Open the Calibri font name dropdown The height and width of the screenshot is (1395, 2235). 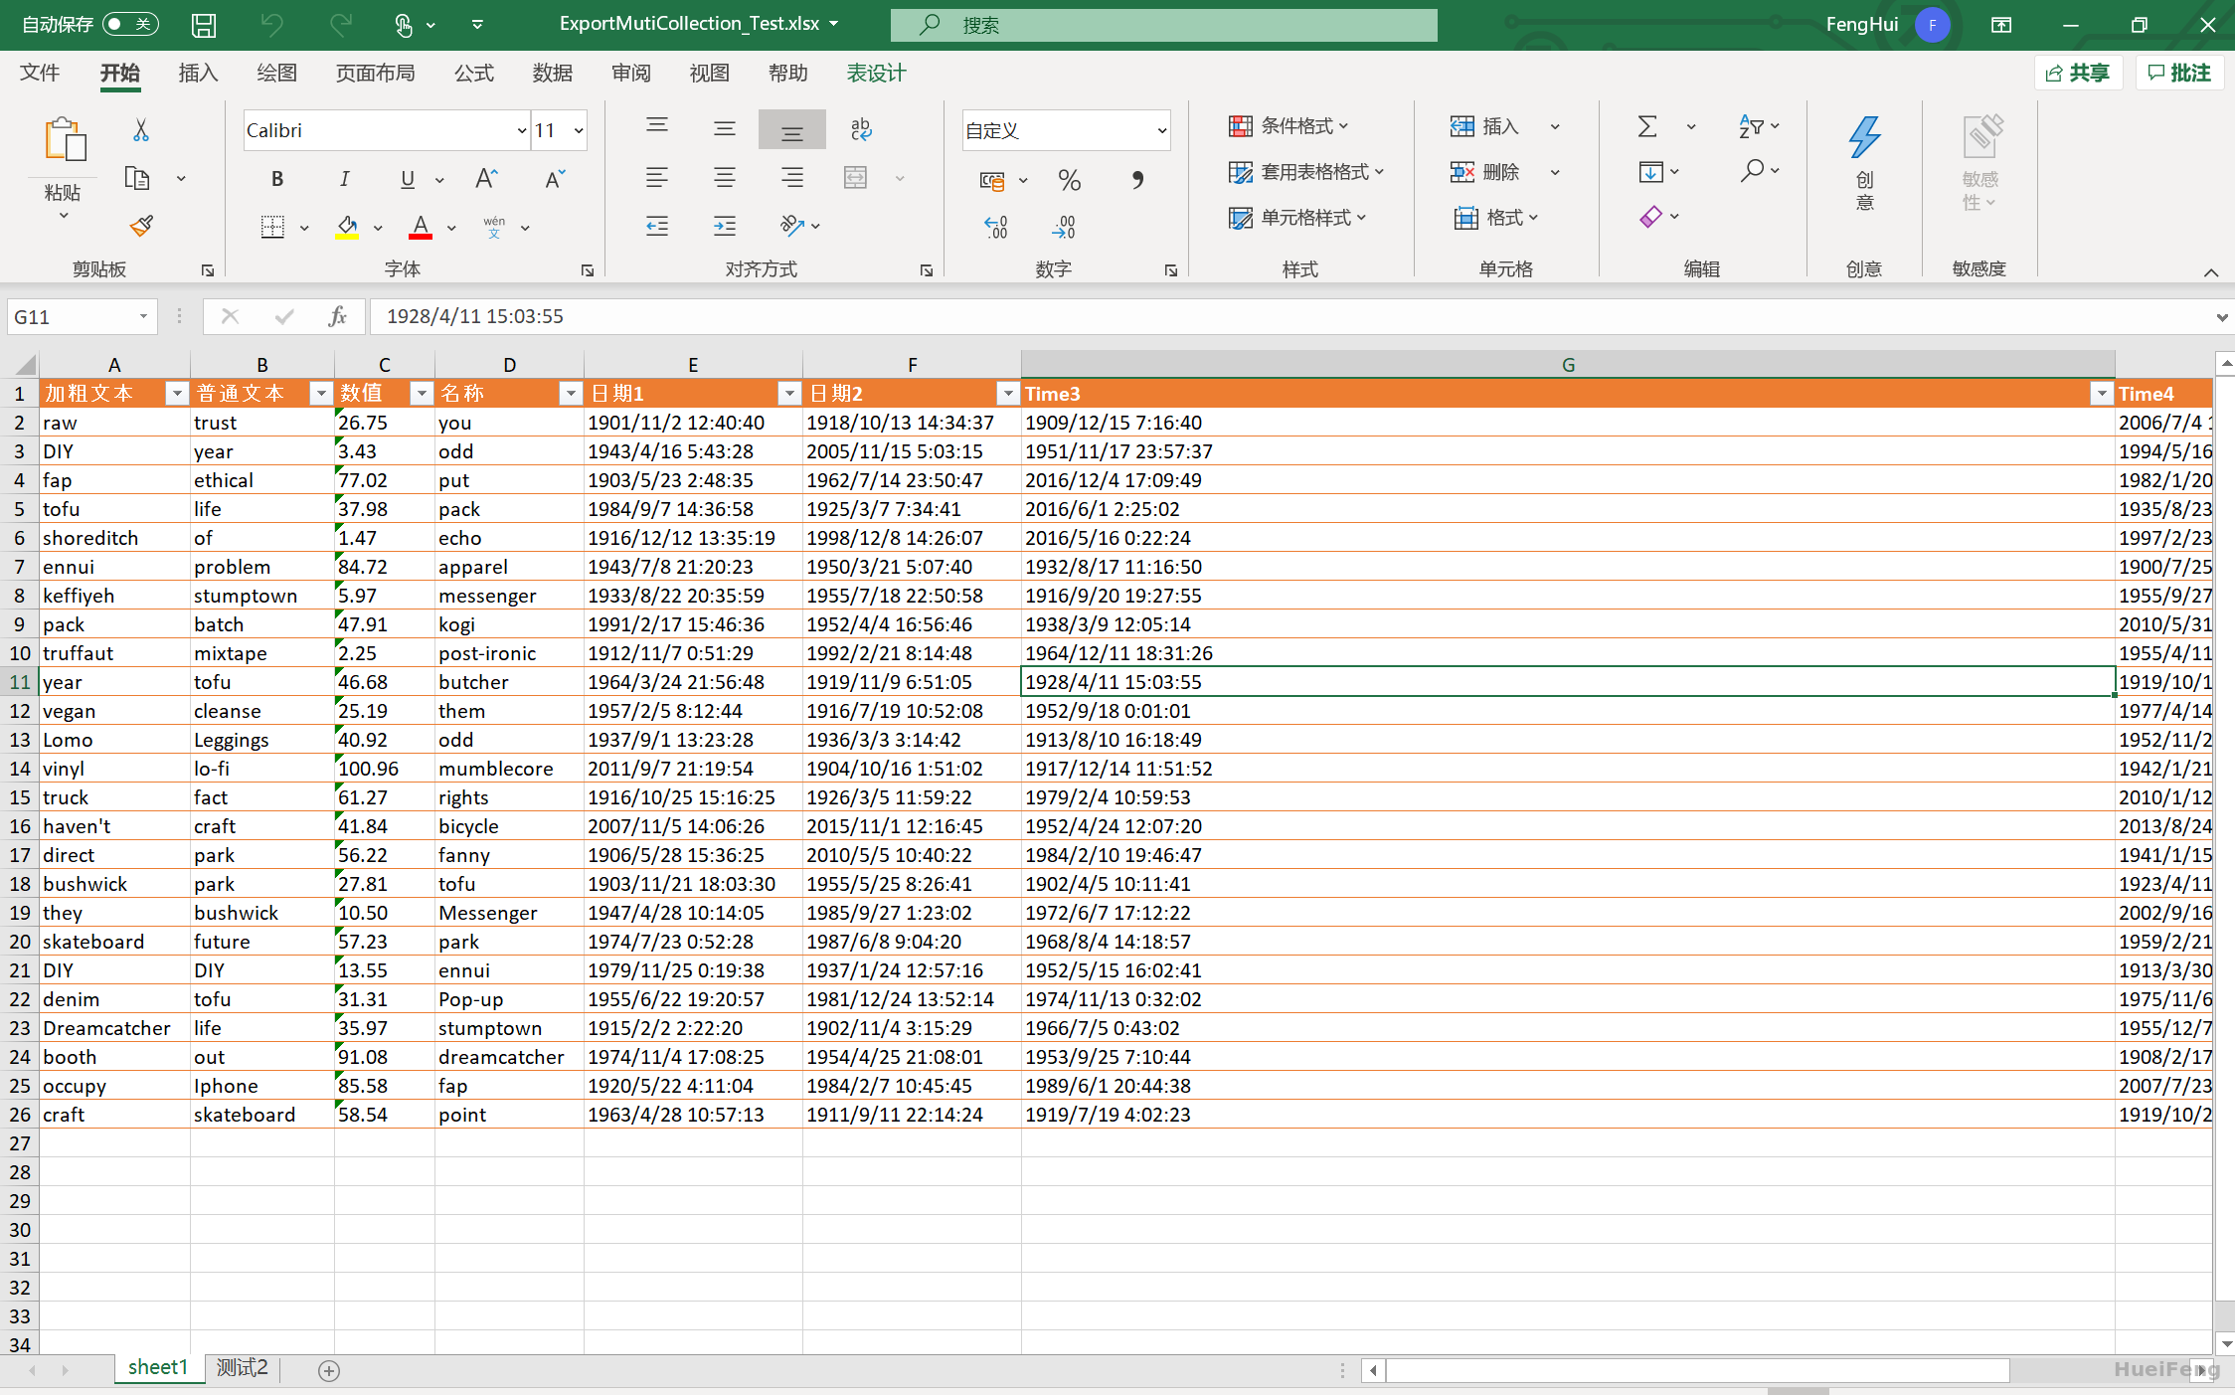pos(520,130)
